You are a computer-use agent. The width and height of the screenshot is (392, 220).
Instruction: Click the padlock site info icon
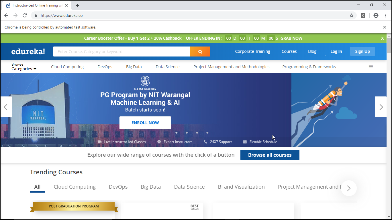(x=36, y=15)
